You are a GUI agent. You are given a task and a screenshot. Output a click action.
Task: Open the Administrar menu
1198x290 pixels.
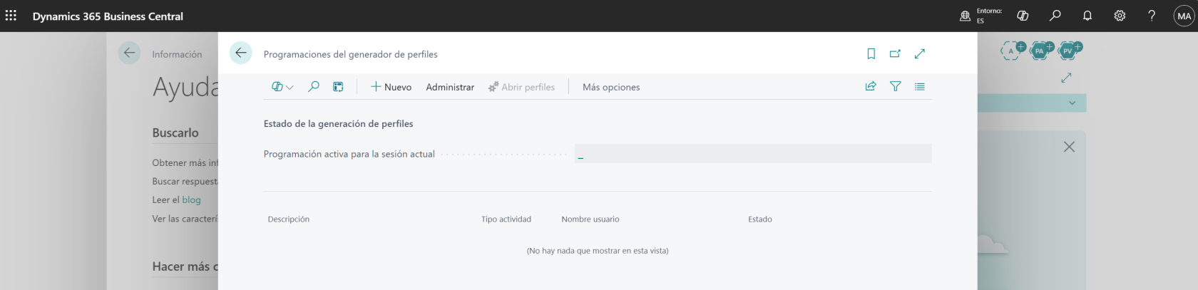[x=450, y=87]
